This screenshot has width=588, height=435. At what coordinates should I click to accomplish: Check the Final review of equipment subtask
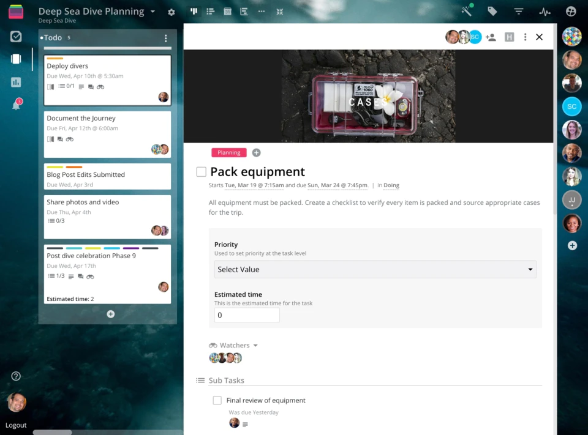click(217, 400)
